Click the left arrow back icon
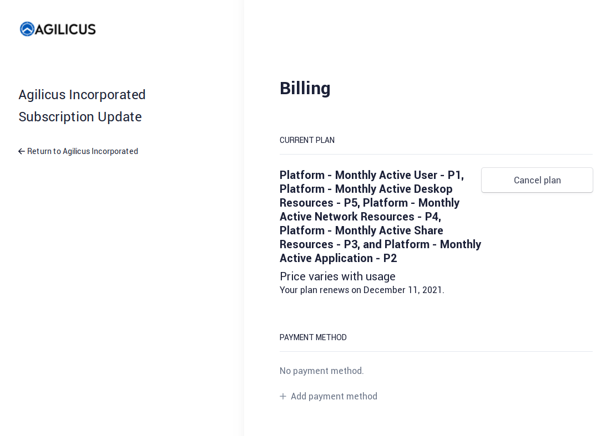The image size is (611, 436). (22, 151)
